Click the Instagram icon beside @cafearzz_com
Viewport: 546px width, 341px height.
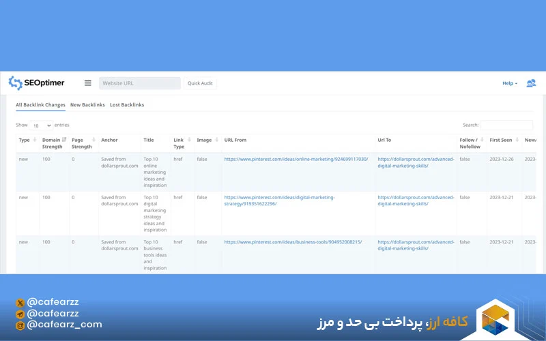[20, 325]
